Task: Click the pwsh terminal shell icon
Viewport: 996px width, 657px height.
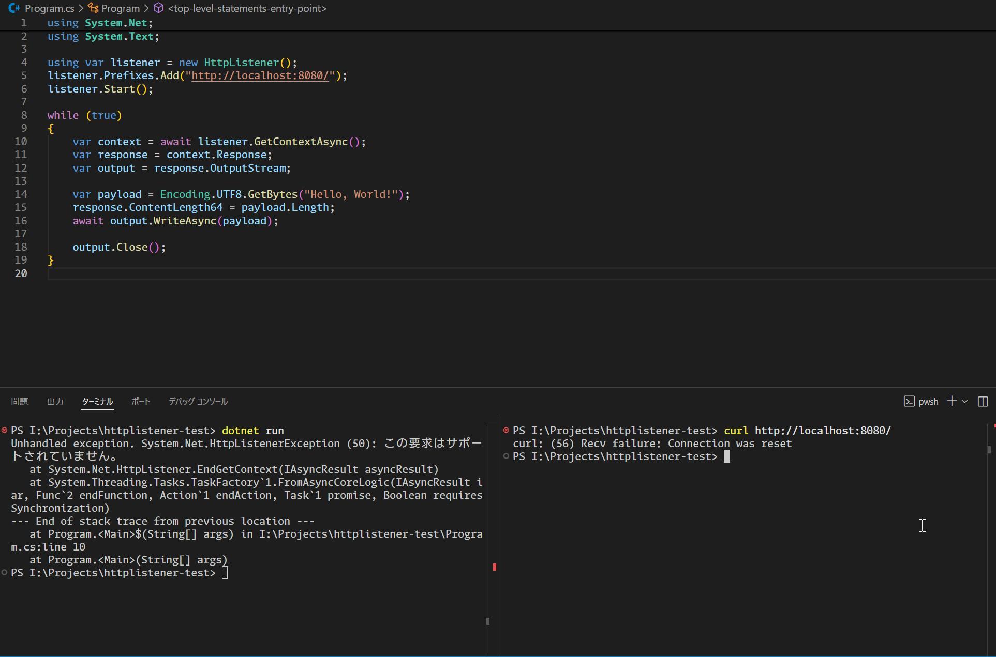Action: coord(909,402)
